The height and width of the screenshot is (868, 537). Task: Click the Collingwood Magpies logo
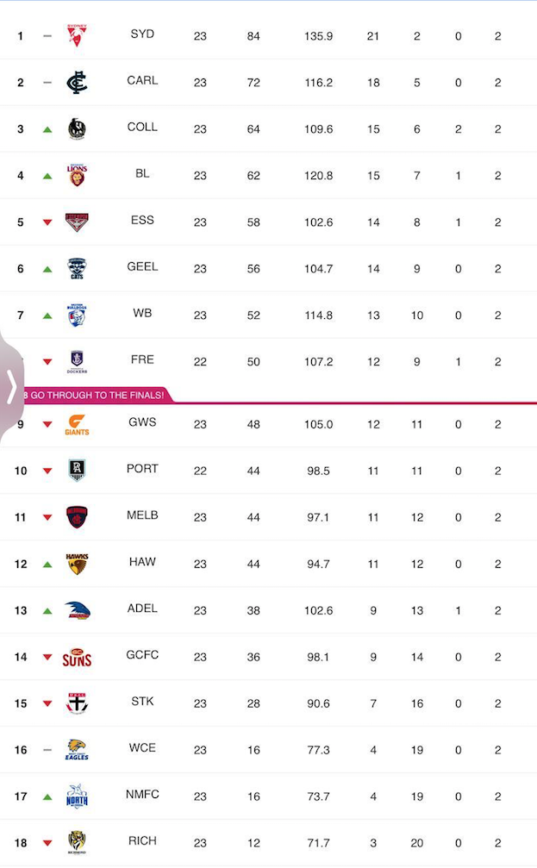[x=76, y=128]
